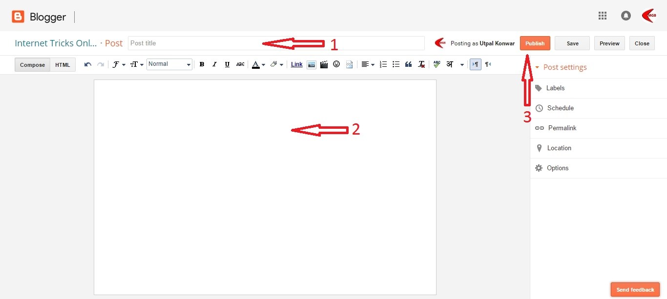The height and width of the screenshot is (299, 667).
Task: Toggle underline formatting
Action: tap(227, 64)
